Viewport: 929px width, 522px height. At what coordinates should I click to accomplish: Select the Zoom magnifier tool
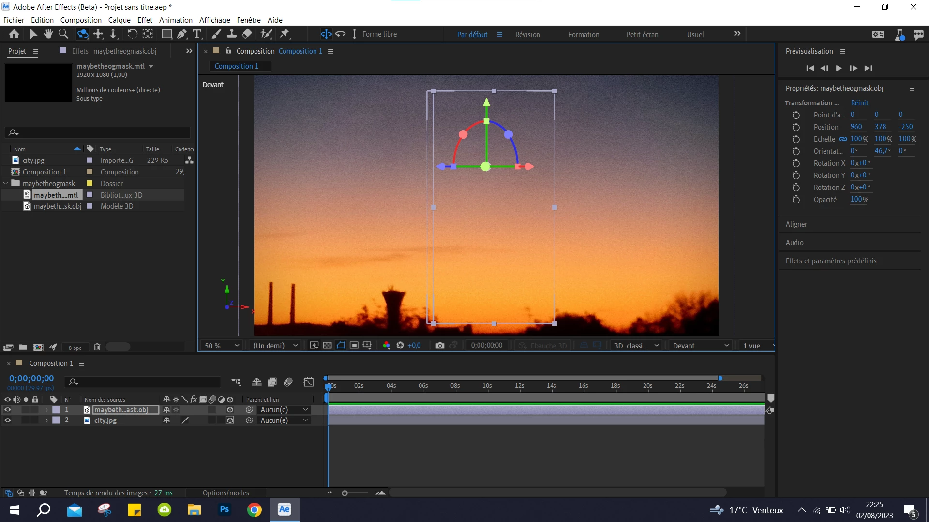pyautogui.click(x=63, y=34)
